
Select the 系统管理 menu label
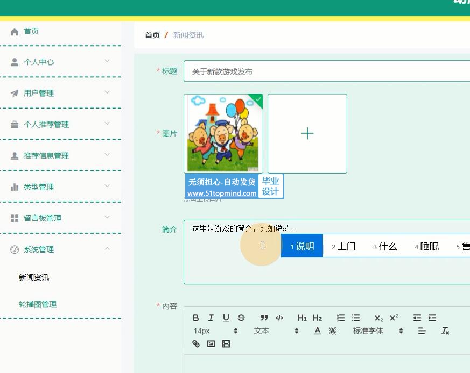(x=39, y=249)
